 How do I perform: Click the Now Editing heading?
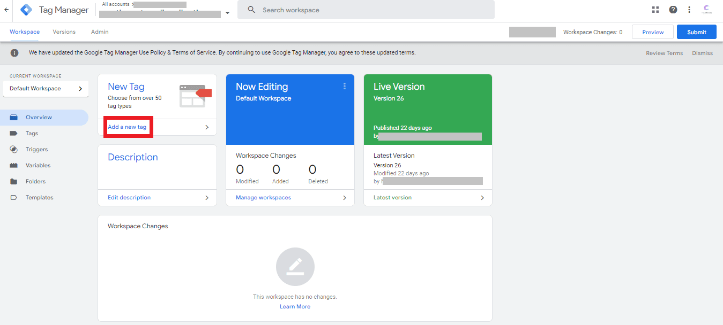click(262, 87)
